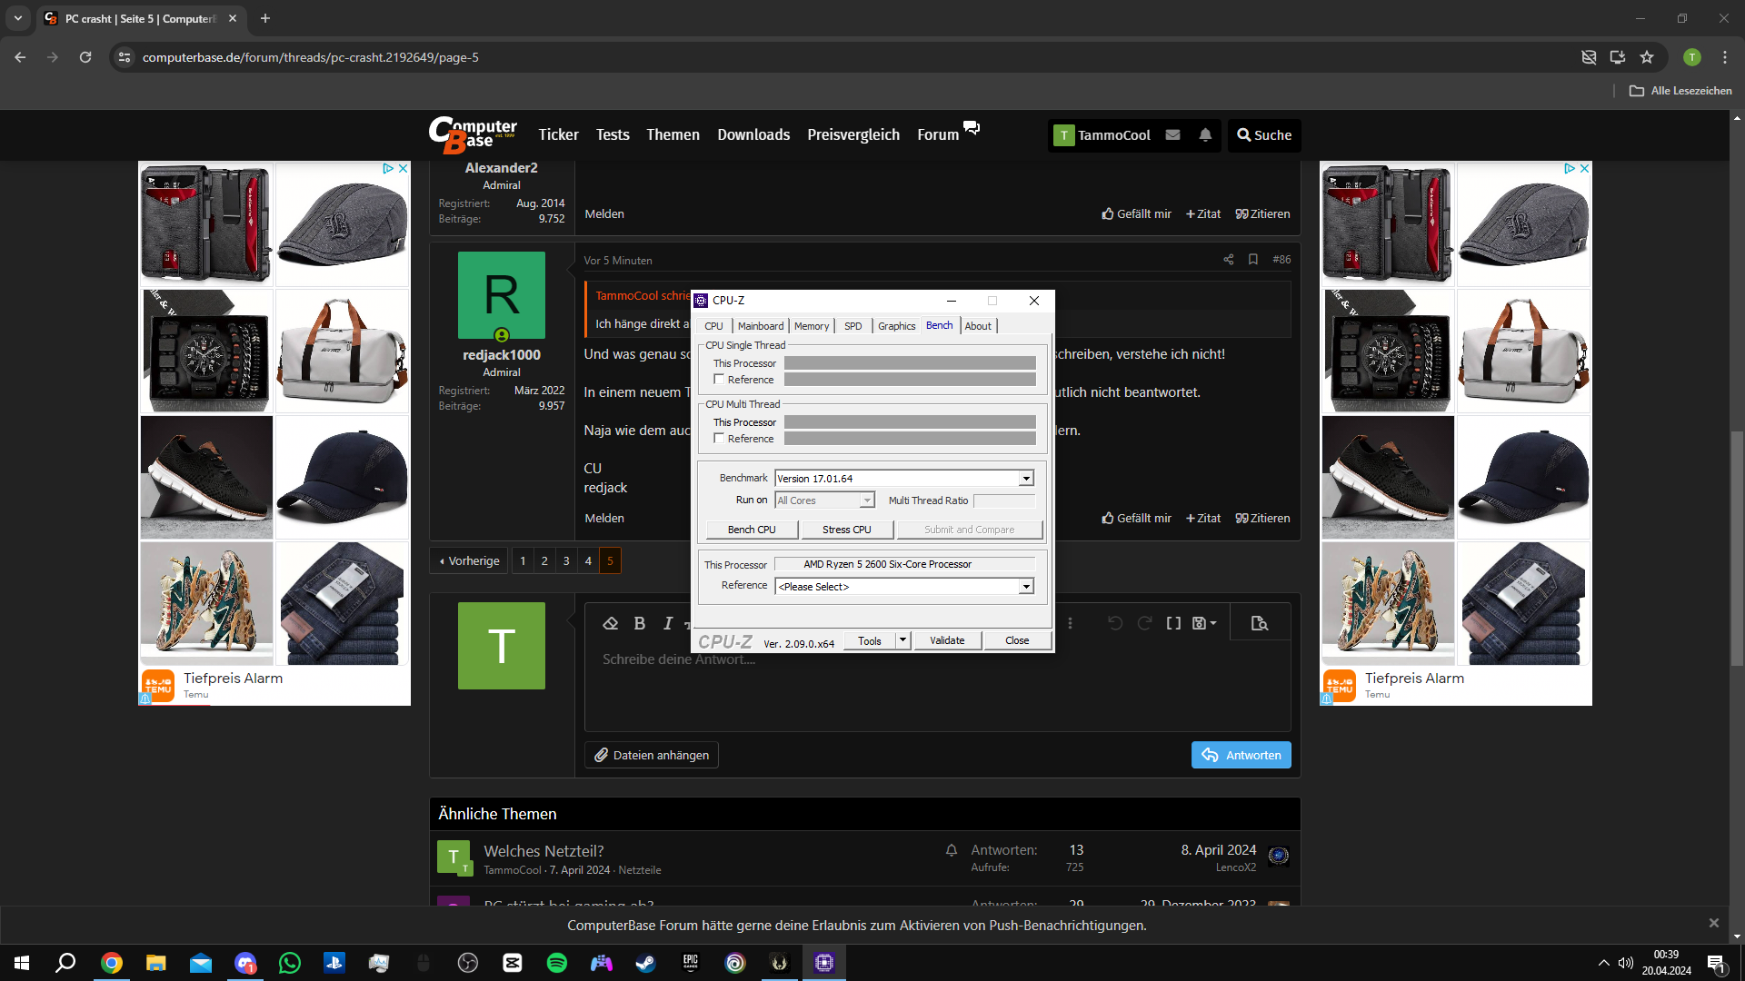Click the share icon on post #86
The height and width of the screenshot is (981, 1745).
pos(1229,260)
